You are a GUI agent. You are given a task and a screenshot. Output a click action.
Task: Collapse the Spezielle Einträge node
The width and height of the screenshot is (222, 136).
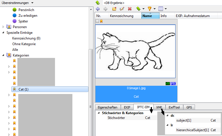pos(3,33)
